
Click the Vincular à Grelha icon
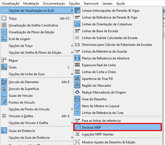tap(4, 116)
